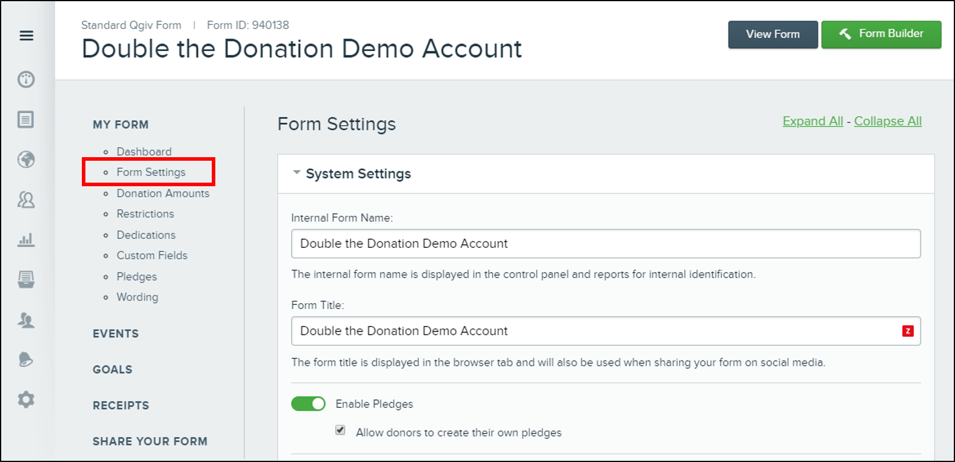Open the two-heads outline icon in sidebar

tap(26, 200)
